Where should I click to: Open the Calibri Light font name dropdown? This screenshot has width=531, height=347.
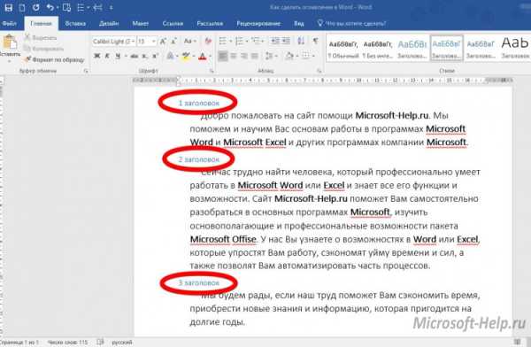[133, 42]
